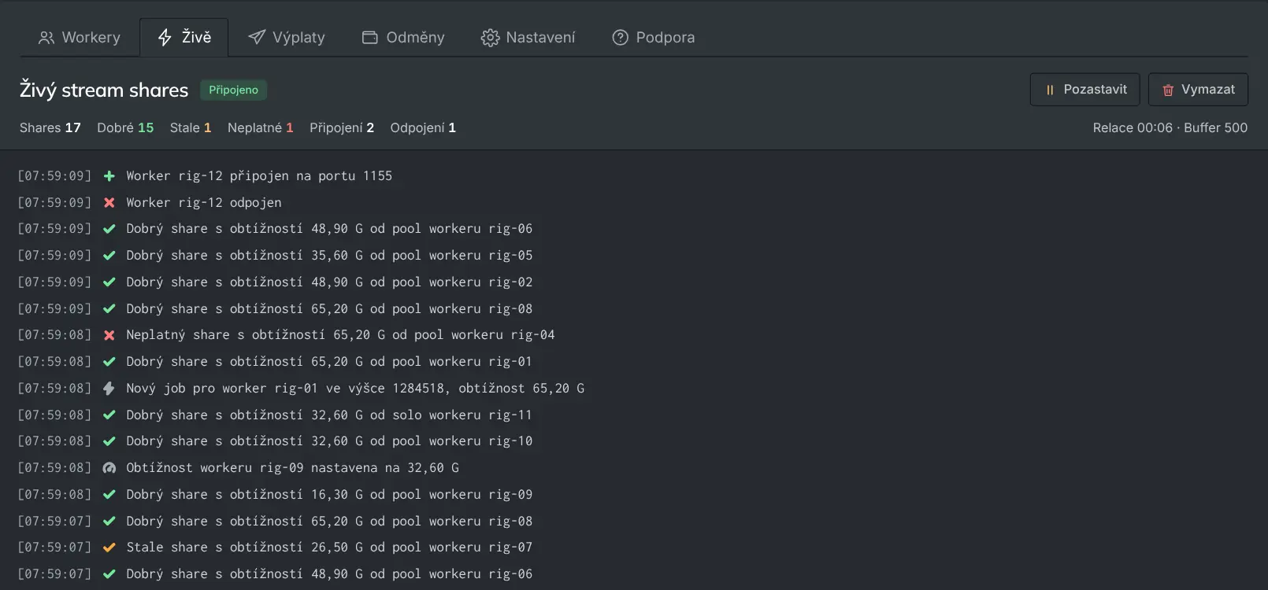
Task: Select the active Živě tab
Action: click(x=184, y=38)
